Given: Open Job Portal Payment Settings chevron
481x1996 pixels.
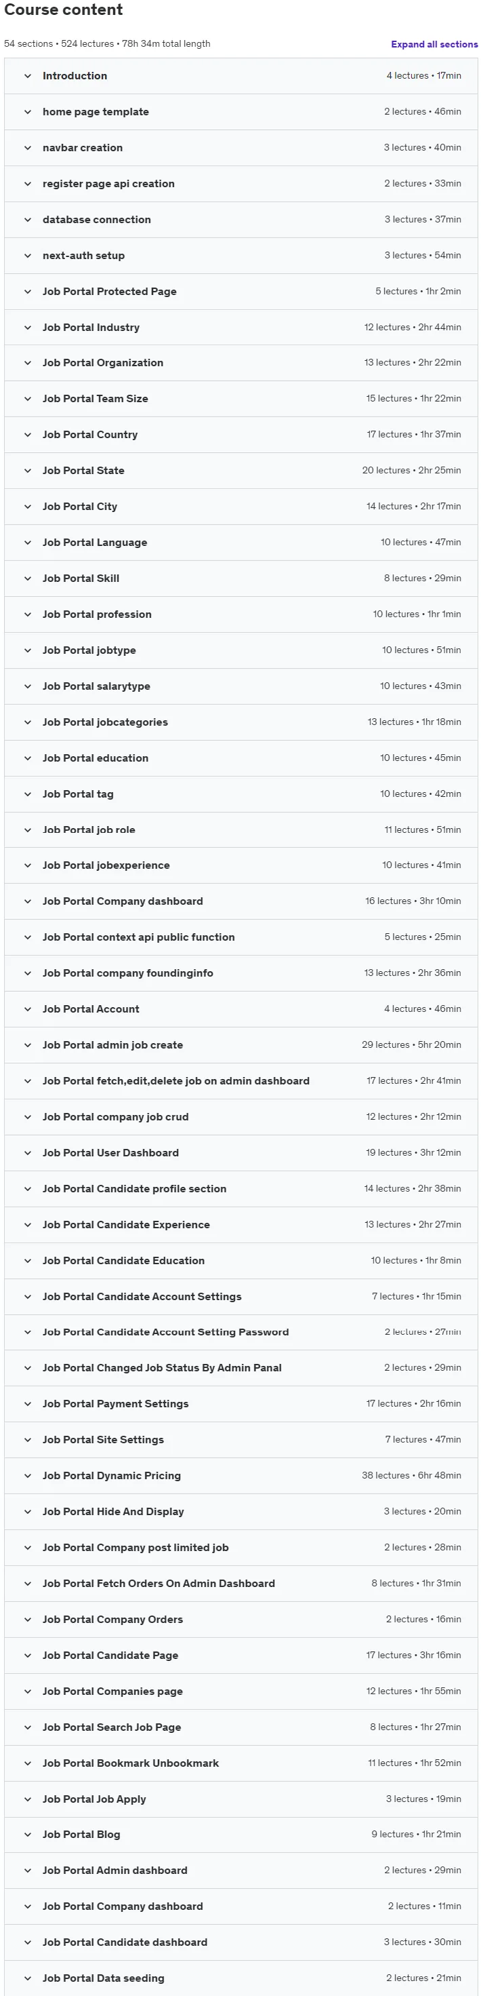Looking at the screenshot, I should pos(28,1404).
